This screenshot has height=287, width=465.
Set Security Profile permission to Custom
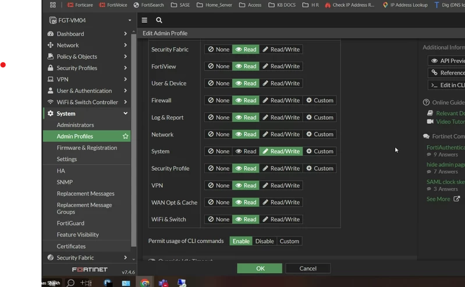coord(320,168)
